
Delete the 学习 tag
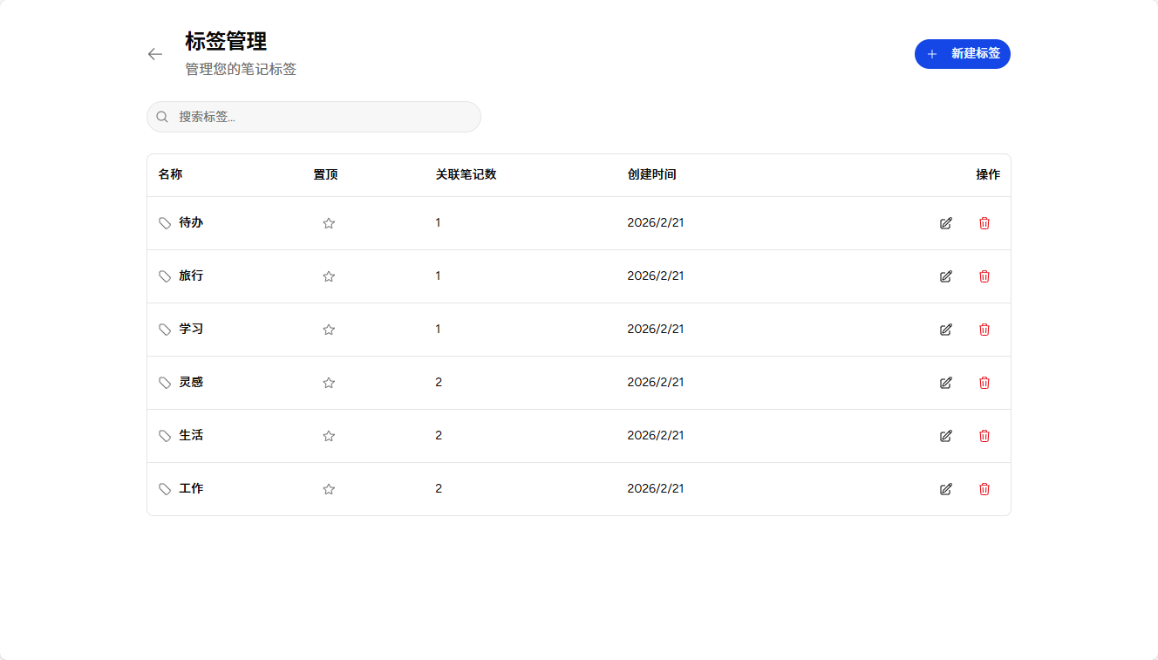984,330
